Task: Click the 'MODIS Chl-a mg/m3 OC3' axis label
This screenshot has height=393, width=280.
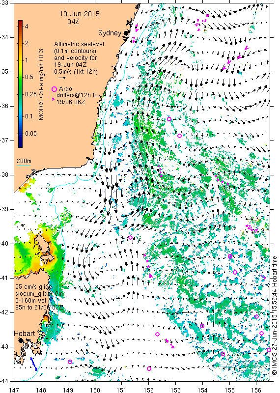Action: click(x=41, y=84)
